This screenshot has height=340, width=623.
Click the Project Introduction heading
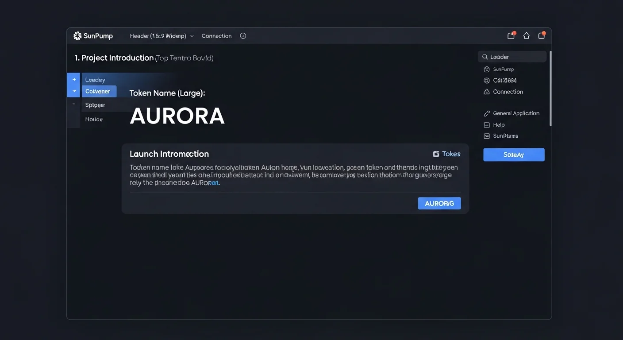pyautogui.click(x=114, y=58)
